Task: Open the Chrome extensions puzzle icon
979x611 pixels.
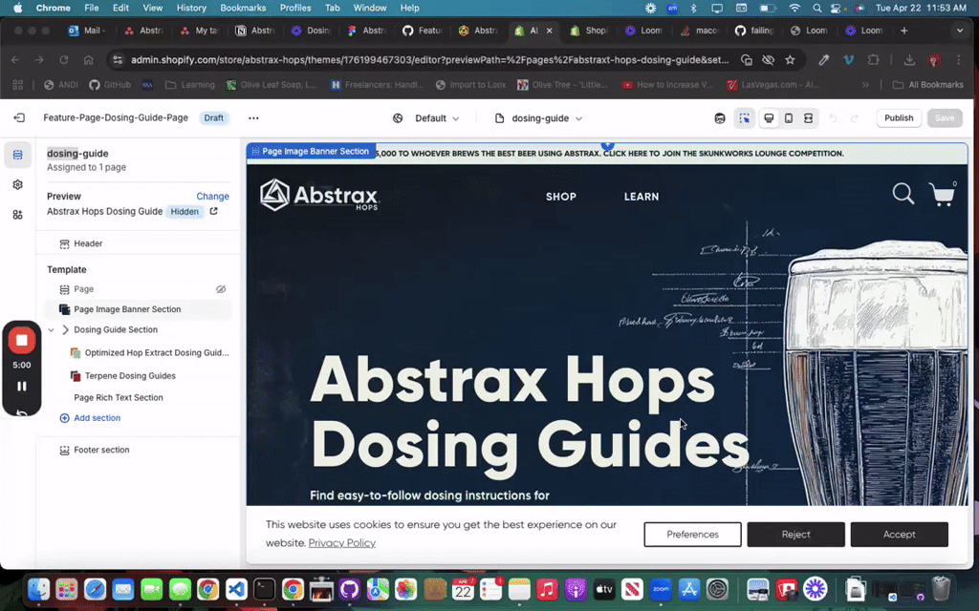Action: coord(873,60)
